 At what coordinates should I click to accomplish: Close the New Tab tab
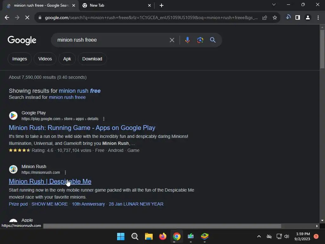[149, 6]
